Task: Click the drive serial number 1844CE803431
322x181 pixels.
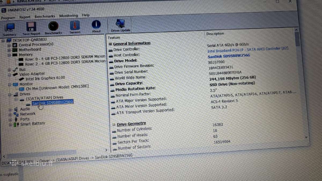Action: [221, 68]
